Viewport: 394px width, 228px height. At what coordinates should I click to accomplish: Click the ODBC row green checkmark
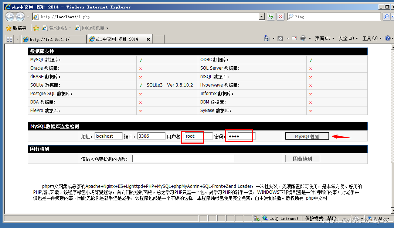[x=311, y=60]
